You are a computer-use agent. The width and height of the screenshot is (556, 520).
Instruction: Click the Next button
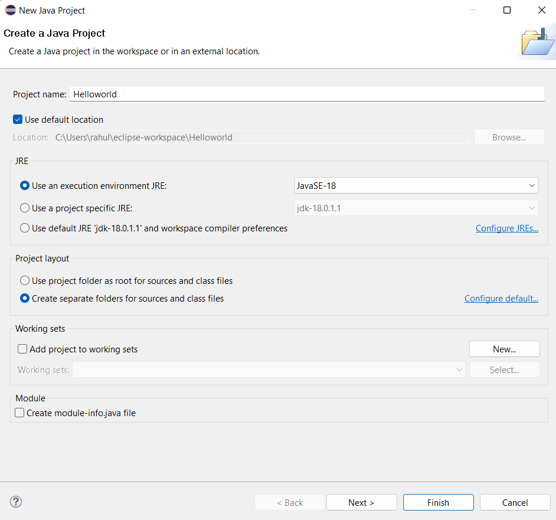pyautogui.click(x=361, y=502)
